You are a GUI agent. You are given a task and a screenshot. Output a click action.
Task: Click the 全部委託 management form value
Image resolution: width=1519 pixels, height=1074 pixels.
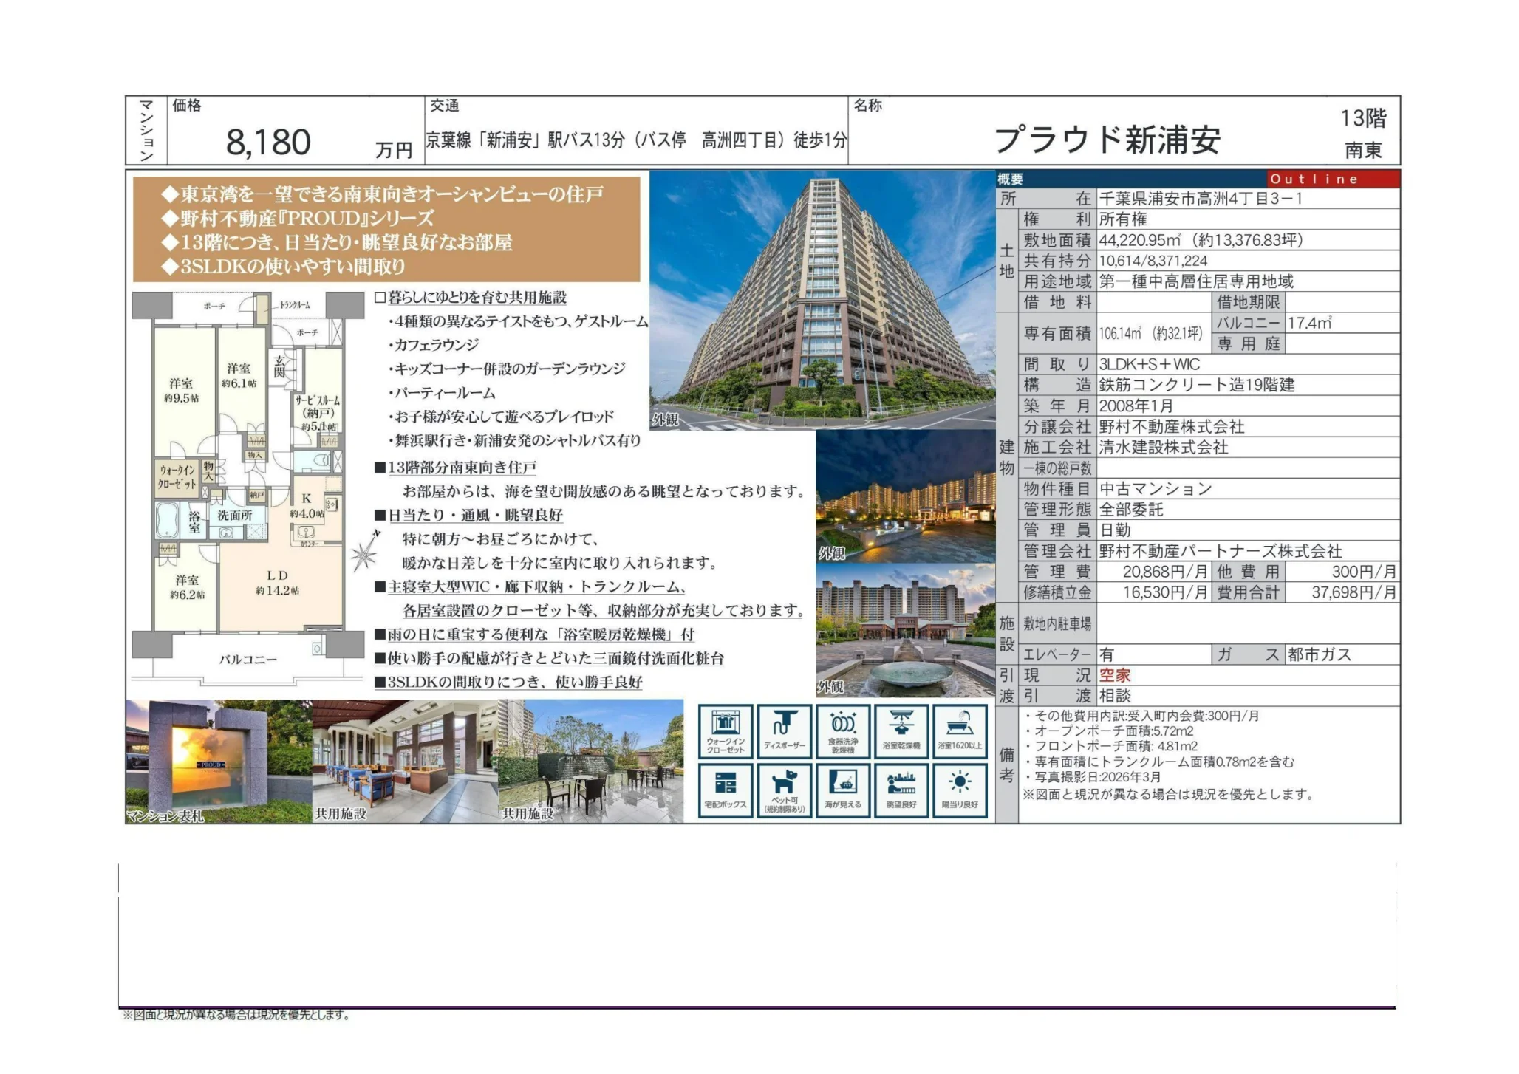[x=1131, y=509]
